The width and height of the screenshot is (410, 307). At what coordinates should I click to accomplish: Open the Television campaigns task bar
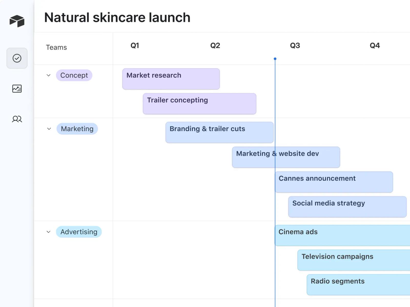click(x=354, y=260)
